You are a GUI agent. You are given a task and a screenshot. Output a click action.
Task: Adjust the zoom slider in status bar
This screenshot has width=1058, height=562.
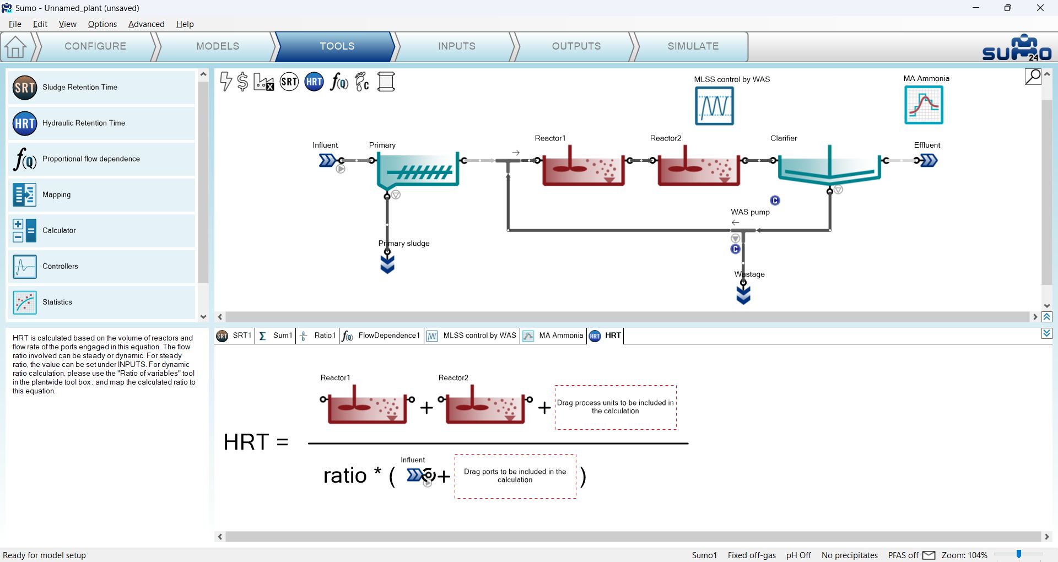point(1019,554)
